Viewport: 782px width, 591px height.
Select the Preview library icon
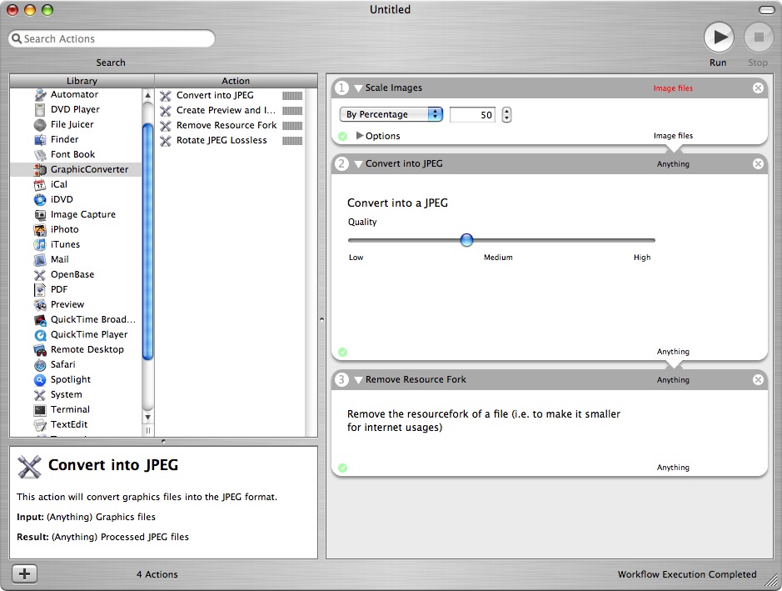(40, 304)
